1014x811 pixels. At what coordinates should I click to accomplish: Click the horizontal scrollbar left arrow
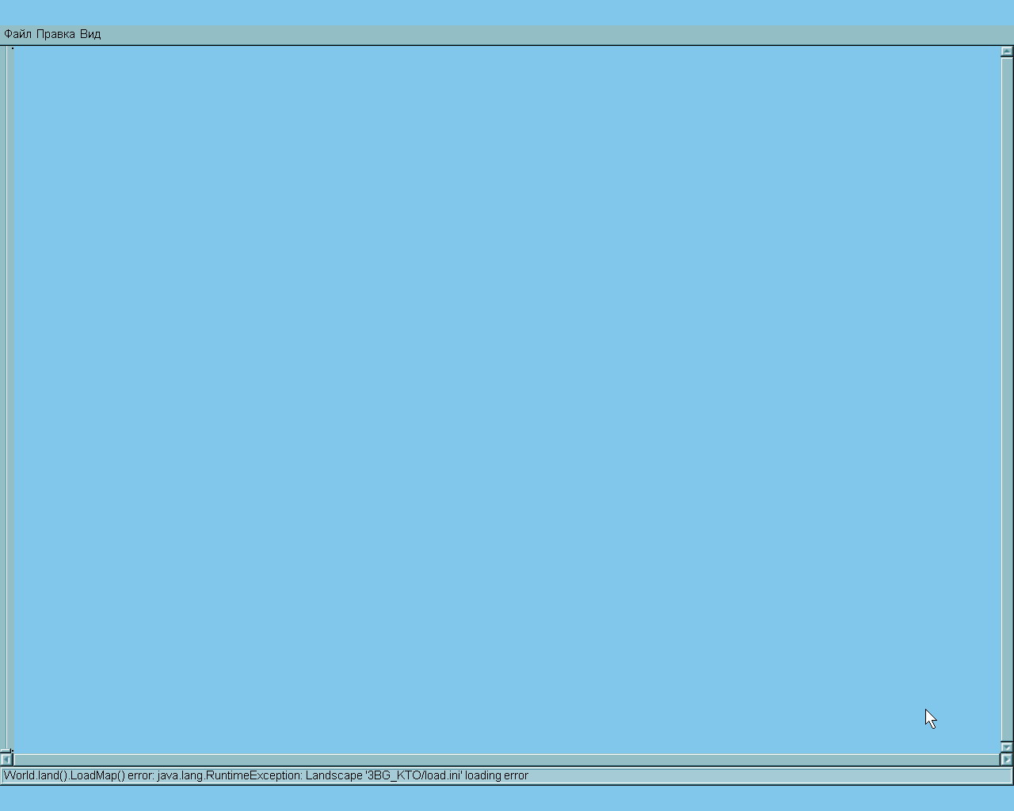point(6,759)
